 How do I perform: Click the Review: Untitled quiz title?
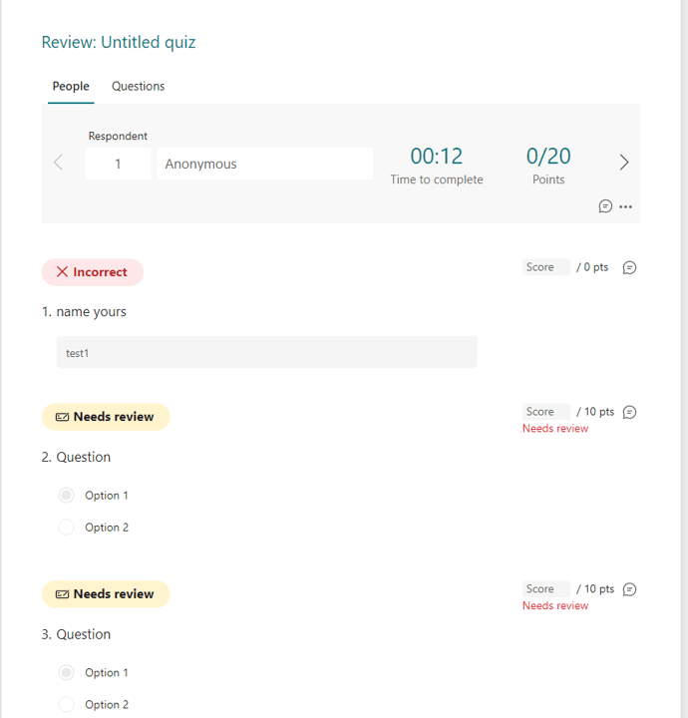click(x=119, y=42)
